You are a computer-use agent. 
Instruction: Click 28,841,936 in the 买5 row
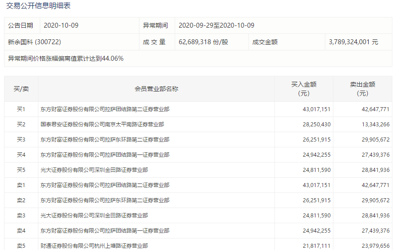point(375,170)
